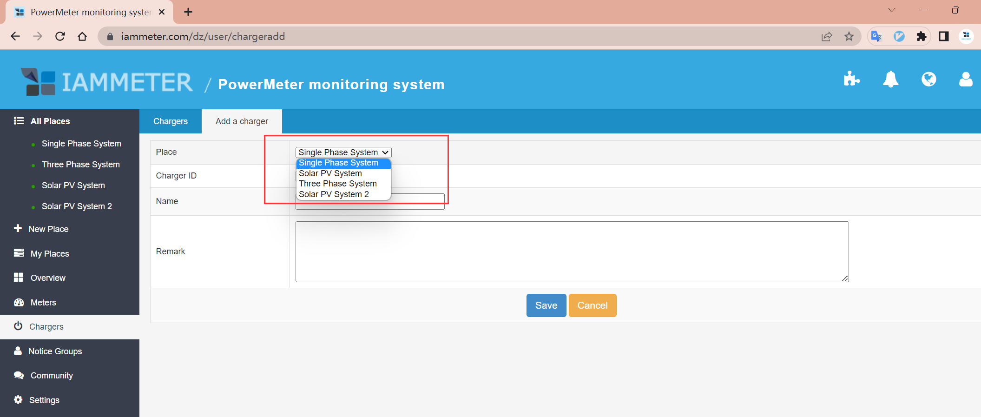Screen dimensions: 981x417
Task: Collapse the Place dropdown box
Action: 343,152
